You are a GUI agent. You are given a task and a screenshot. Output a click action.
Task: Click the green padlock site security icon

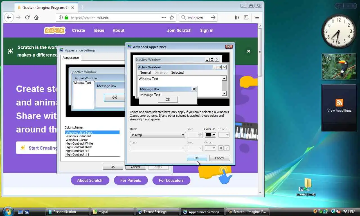66,17
